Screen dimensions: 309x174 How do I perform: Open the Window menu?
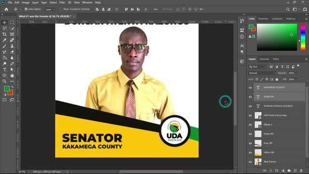[x=87, y=2]
